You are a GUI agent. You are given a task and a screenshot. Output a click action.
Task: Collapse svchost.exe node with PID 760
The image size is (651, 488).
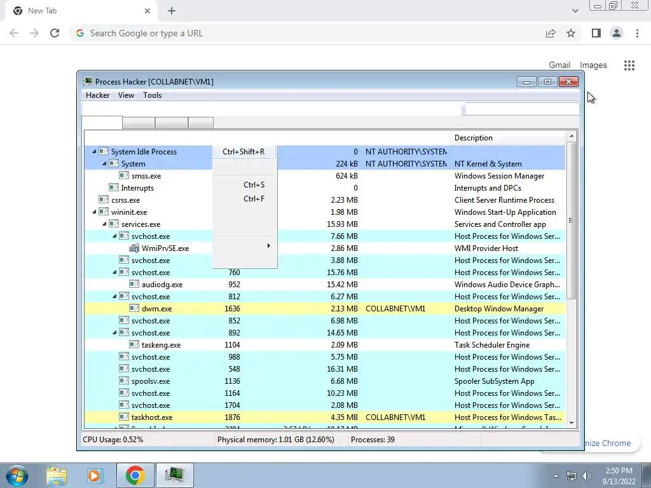click(114, 272)
